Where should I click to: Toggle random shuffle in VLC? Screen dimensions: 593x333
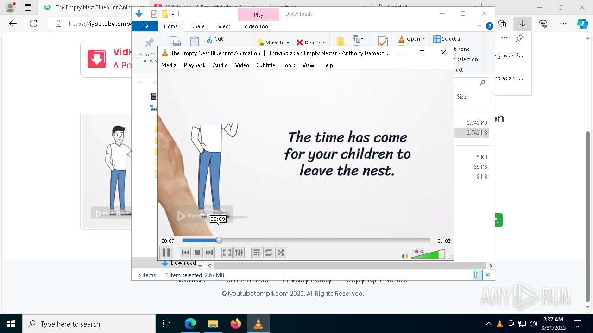point(281,253)
